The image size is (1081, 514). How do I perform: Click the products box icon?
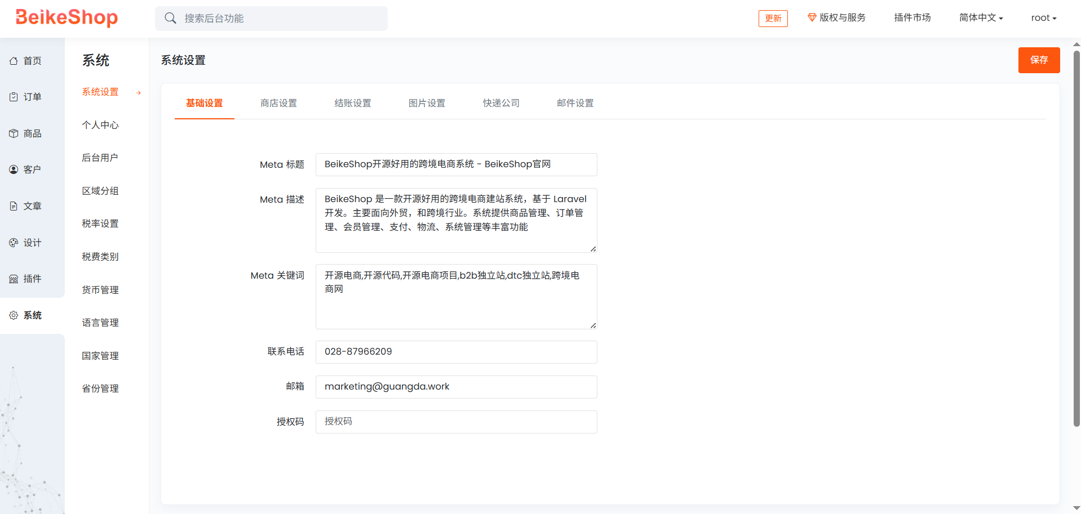point(14,133)
